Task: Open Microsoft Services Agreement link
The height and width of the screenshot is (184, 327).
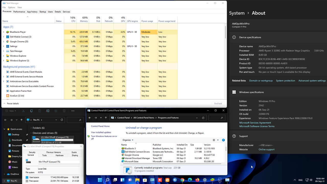Action: coord(255,123)
